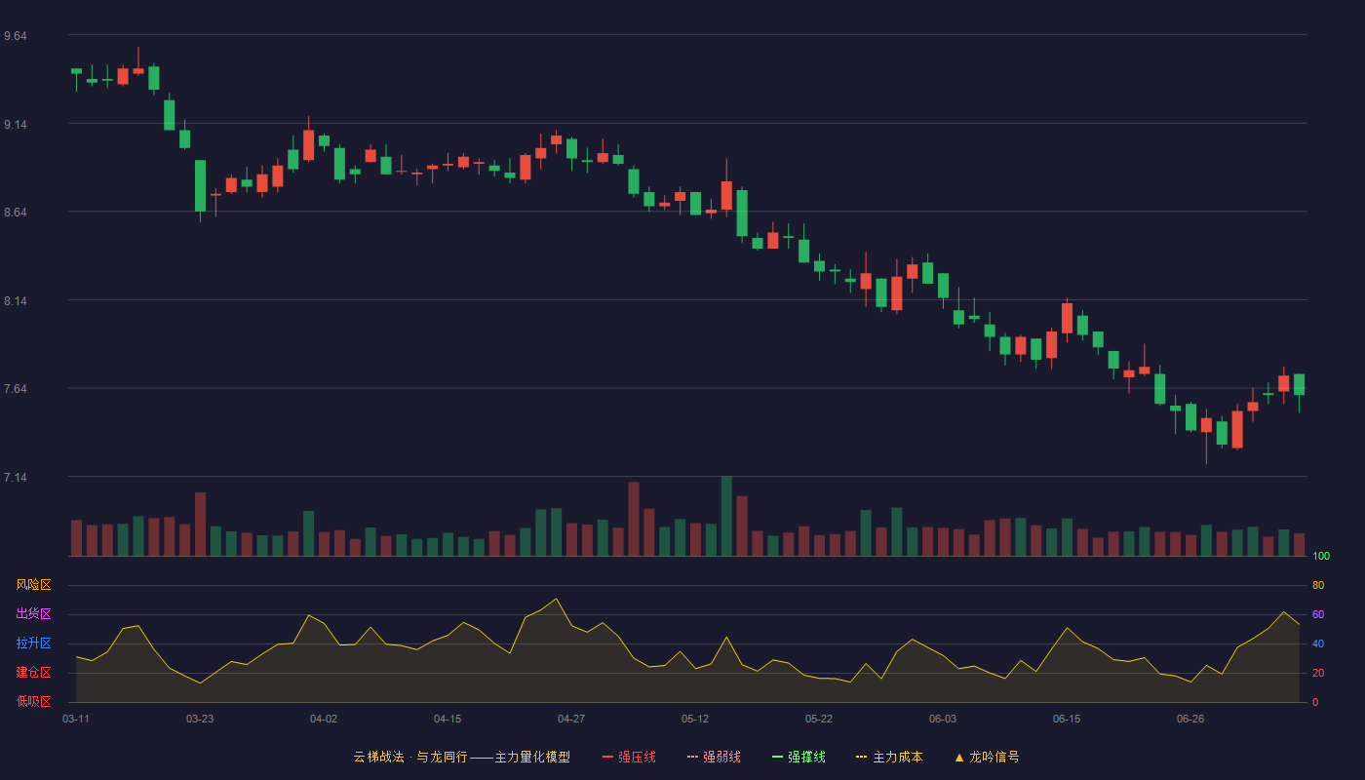Click the 建仓区 zone label
The height and width of the screenshot is (780, 1365).
pyautogui.click(x=33, y=673)
